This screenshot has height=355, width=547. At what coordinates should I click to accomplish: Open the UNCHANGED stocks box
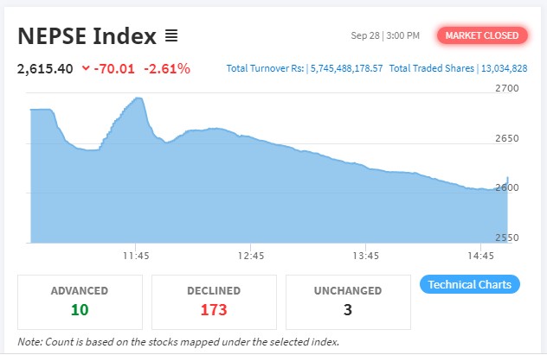[x=347, y=300]
